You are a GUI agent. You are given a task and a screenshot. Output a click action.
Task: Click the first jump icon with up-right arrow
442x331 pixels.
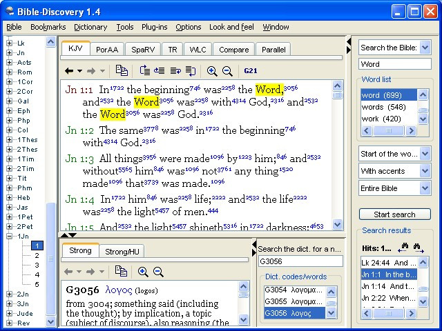145,70
